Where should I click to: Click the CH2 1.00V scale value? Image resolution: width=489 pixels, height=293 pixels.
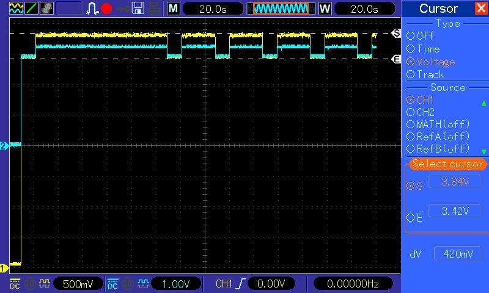[x=175, y=284]
